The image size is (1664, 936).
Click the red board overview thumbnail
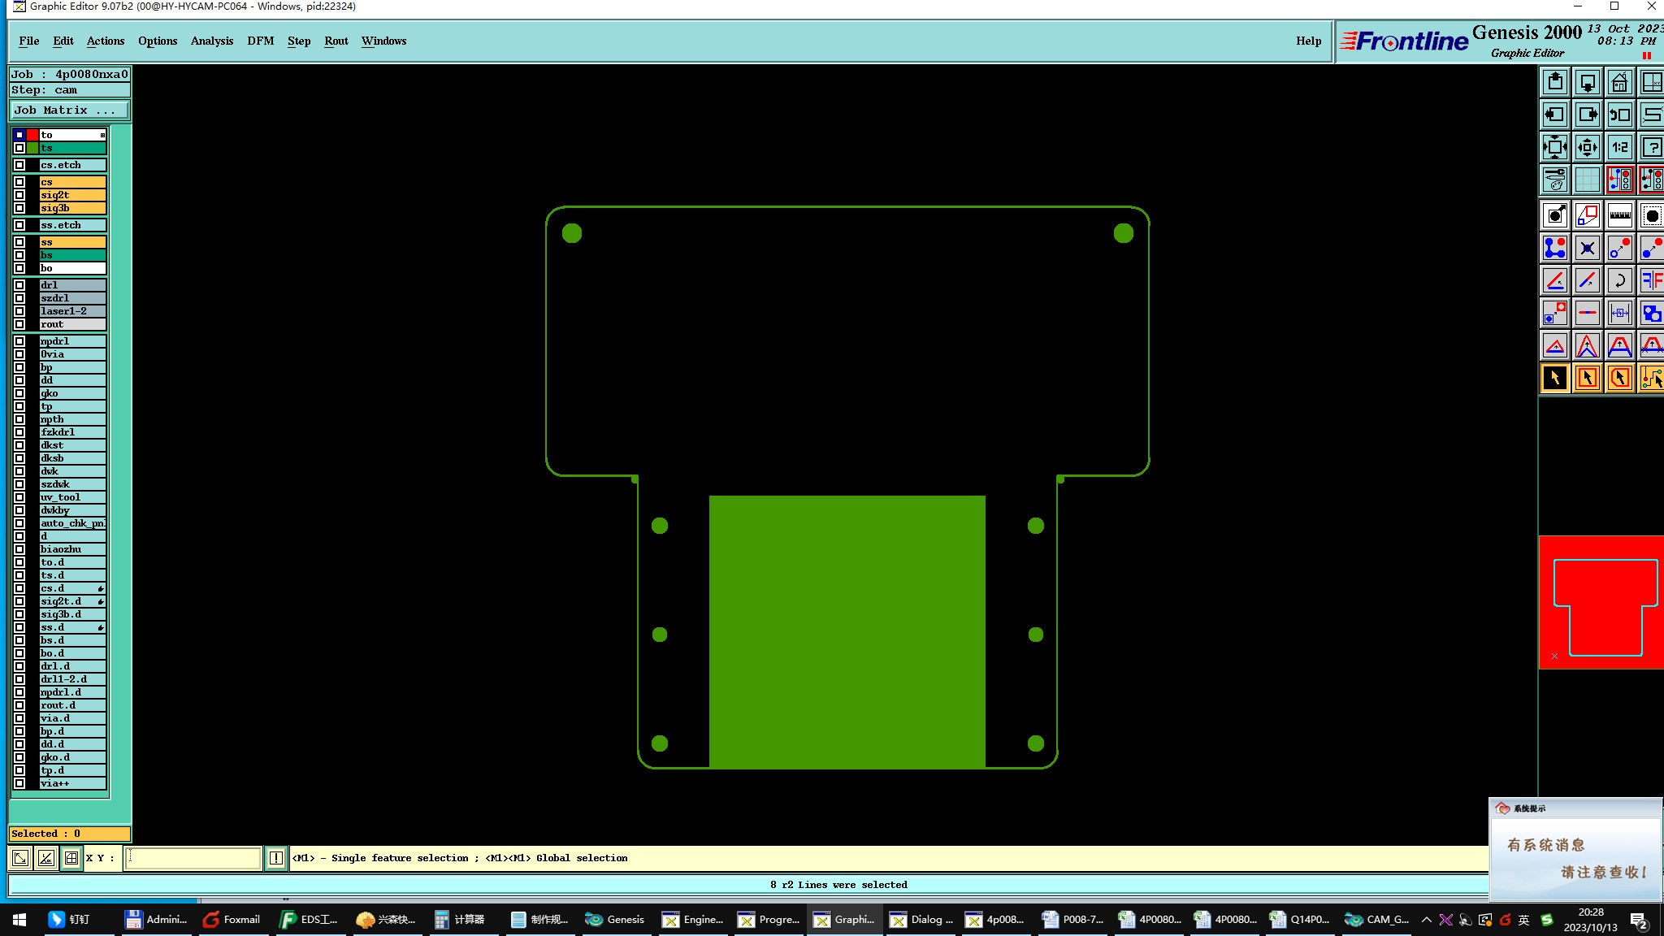pos(1601,603)
